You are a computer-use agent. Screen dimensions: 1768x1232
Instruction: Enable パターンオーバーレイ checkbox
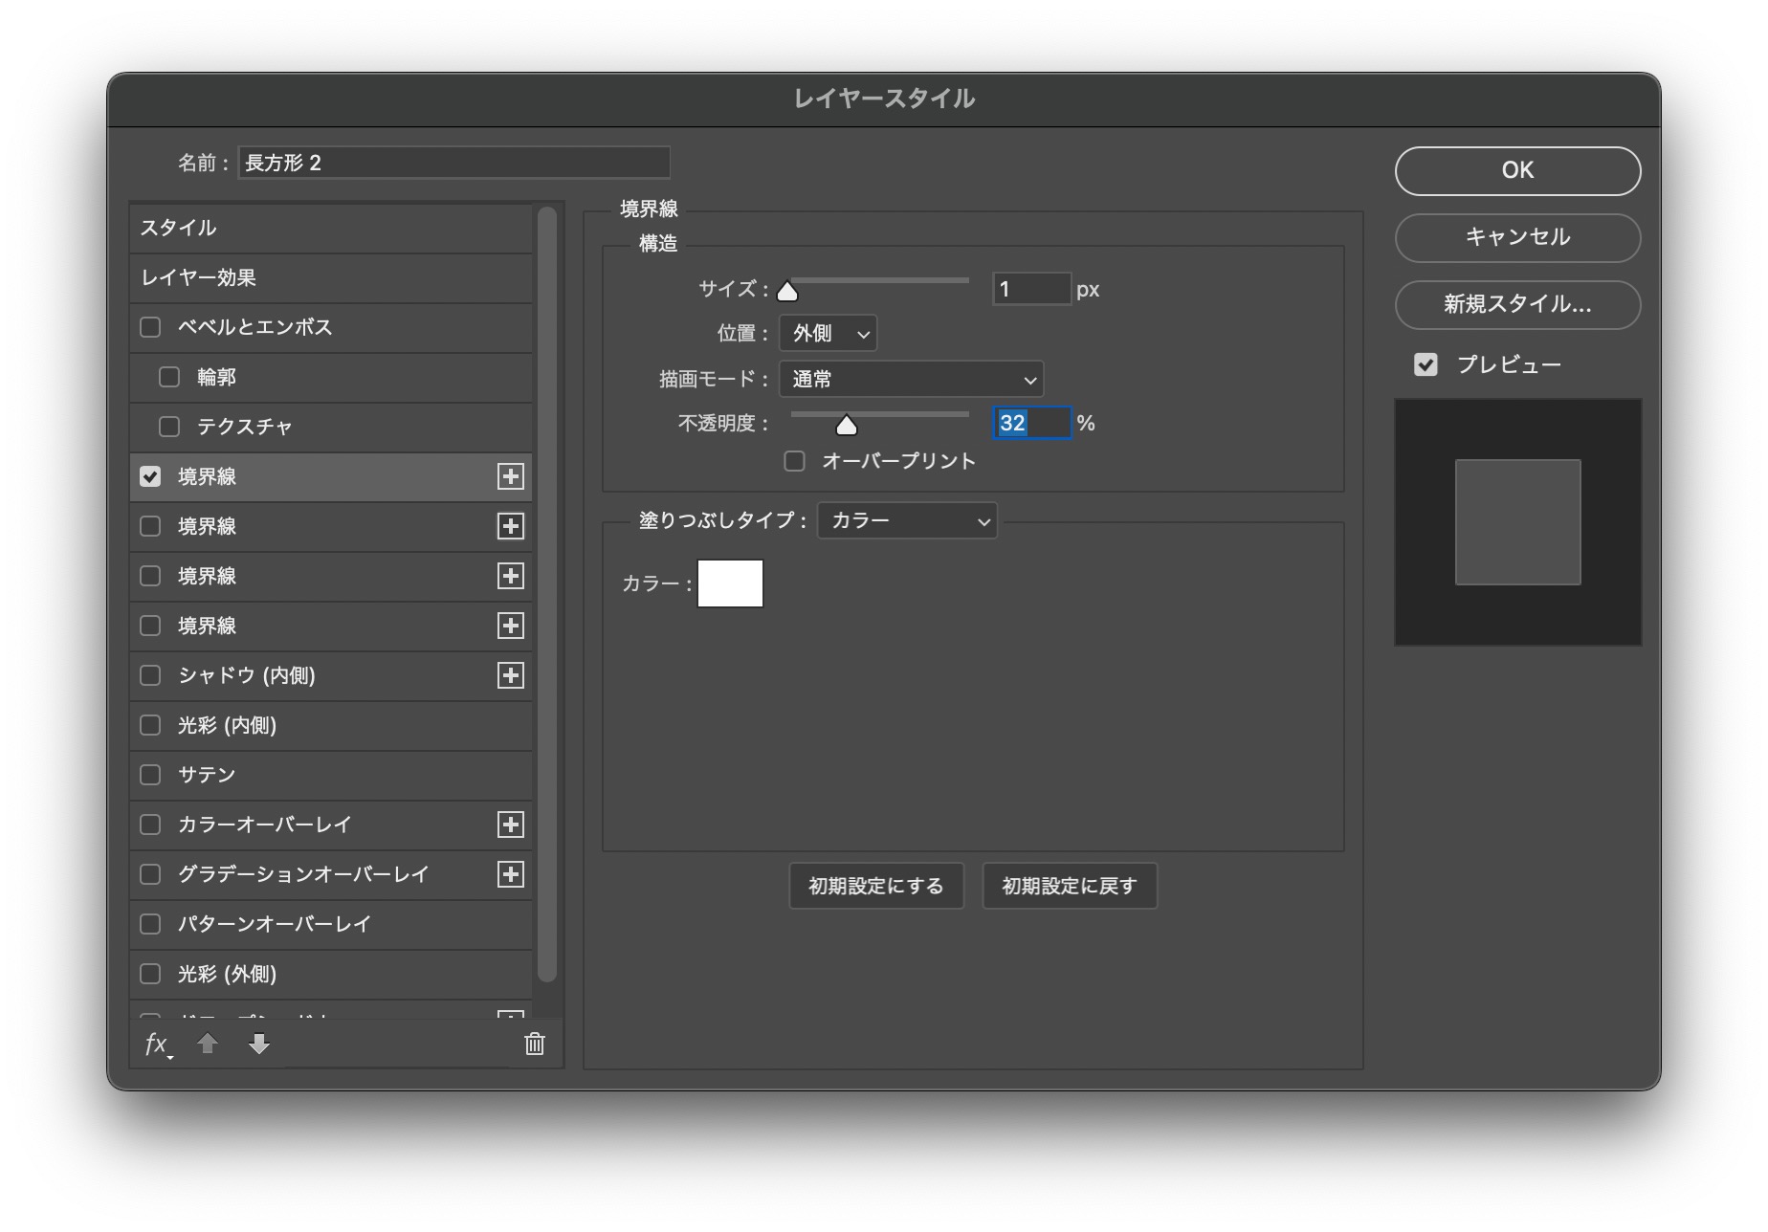click(x=150, y=924)
